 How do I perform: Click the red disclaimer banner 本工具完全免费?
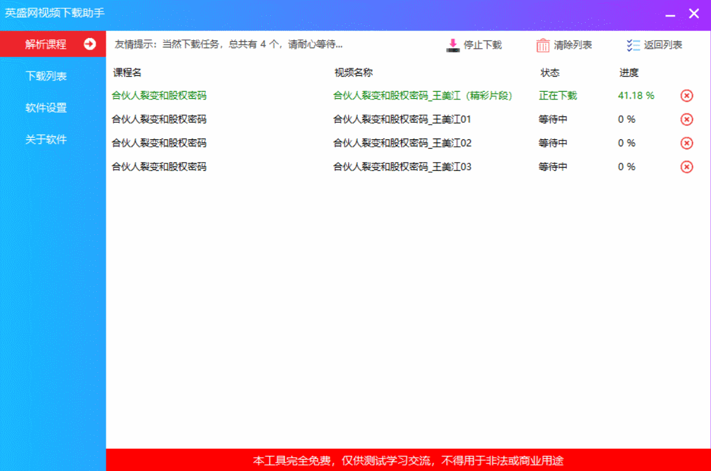point(408,460)
